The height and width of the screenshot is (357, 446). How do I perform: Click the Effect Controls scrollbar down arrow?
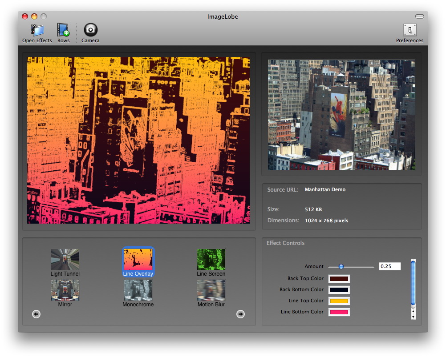(x=413, y=317)
